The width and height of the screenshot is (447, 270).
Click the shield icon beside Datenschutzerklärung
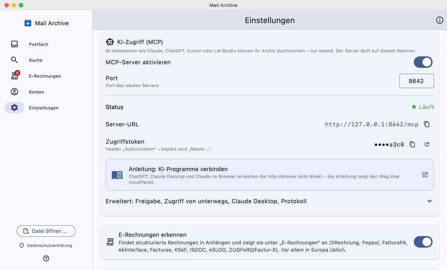(x=22, y=246)
